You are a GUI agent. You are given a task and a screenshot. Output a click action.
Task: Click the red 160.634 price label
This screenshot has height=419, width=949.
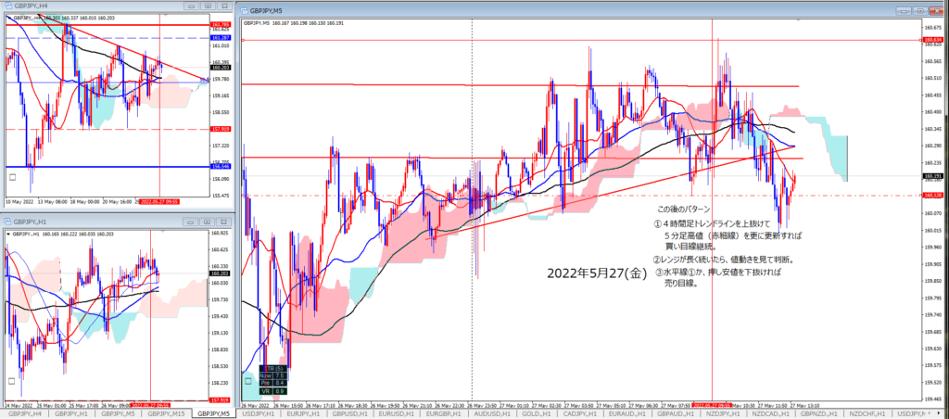(x=931, y=41)
